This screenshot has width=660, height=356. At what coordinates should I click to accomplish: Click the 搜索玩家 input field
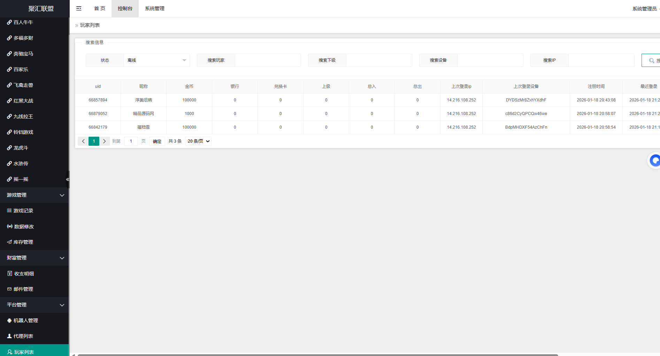(268, 60)
